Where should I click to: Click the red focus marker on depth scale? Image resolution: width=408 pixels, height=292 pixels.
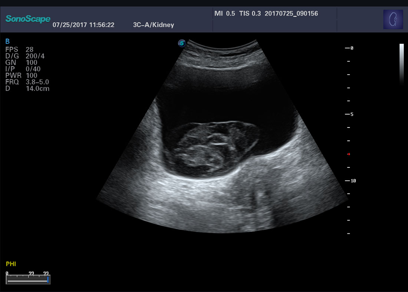point(348,154)
